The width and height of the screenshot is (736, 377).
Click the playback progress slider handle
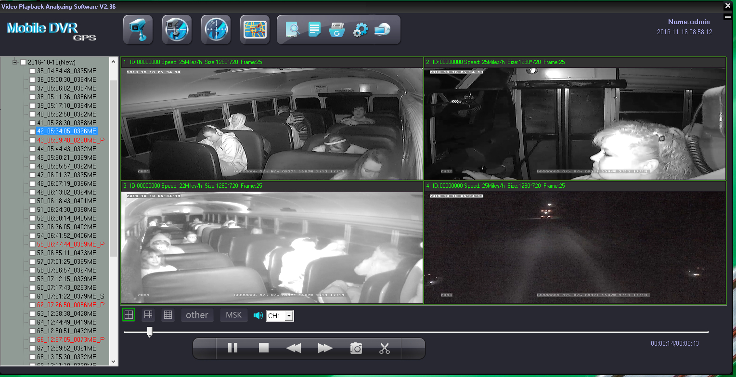[150, 332]
